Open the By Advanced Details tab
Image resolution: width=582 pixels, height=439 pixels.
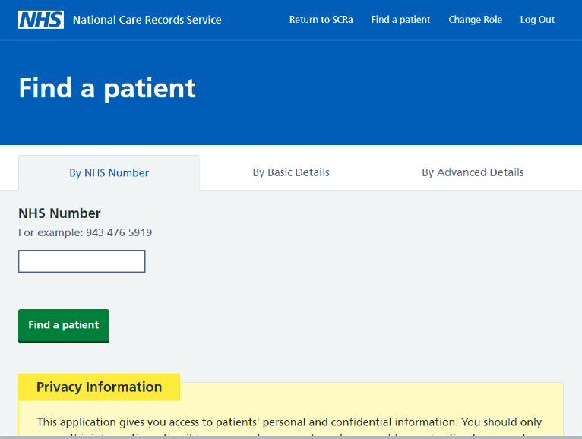coord(473,172)
